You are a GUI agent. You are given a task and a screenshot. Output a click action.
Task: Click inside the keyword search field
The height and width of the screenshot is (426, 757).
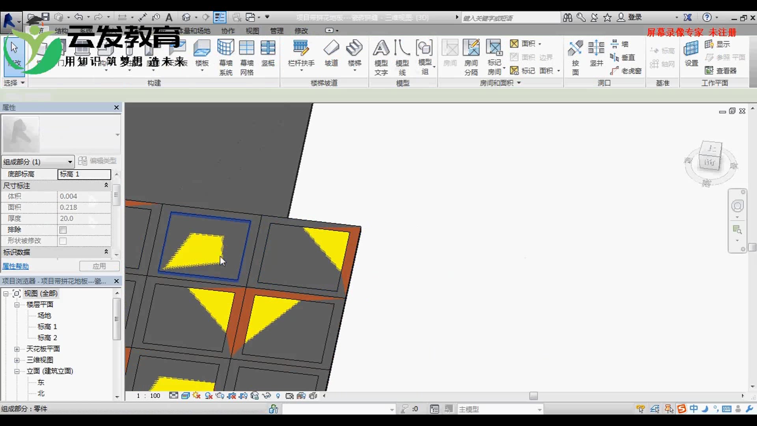[x=511, y=17]
